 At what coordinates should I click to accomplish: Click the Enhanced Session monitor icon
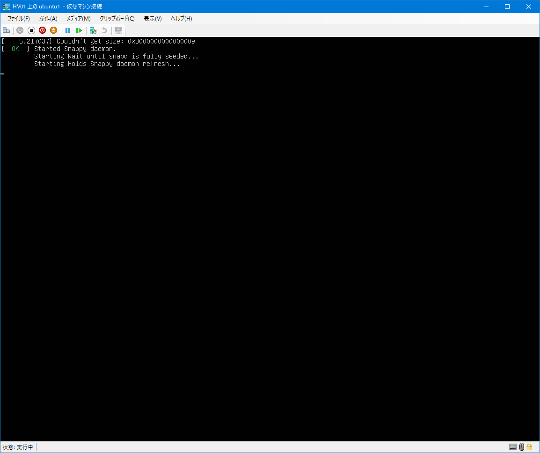click(x=118, y=30)
